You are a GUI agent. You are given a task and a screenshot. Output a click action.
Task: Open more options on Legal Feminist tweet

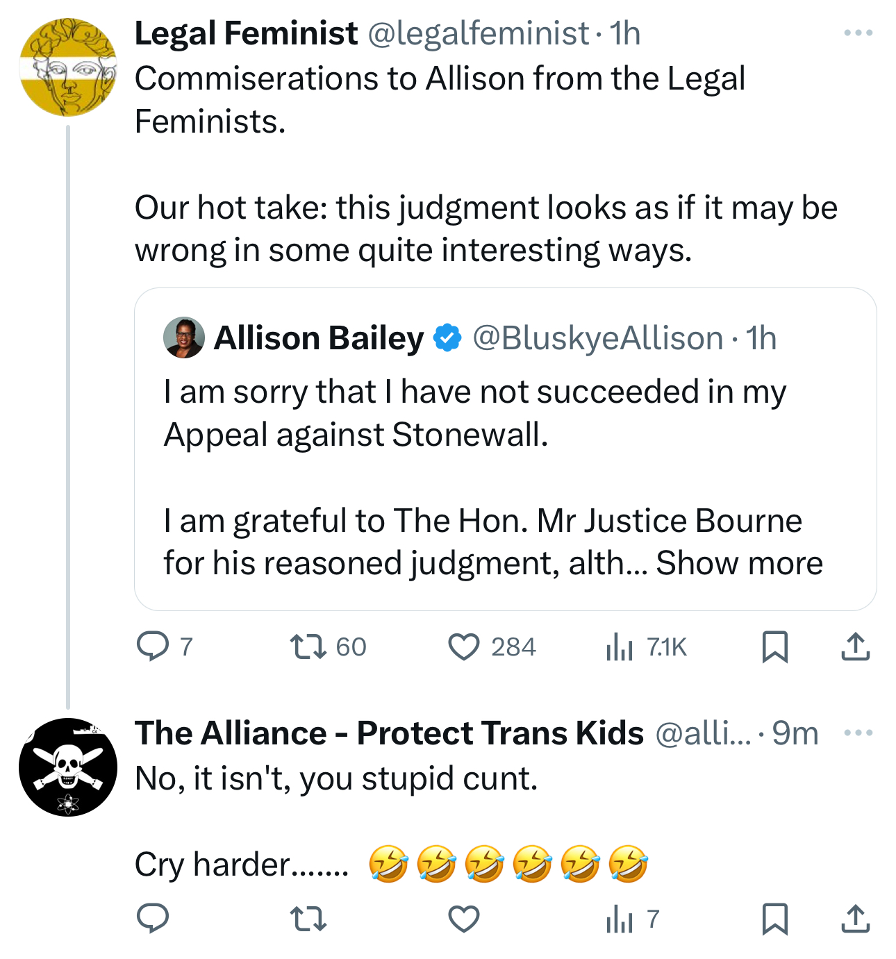pyautogui.click(x=858, y=33)
